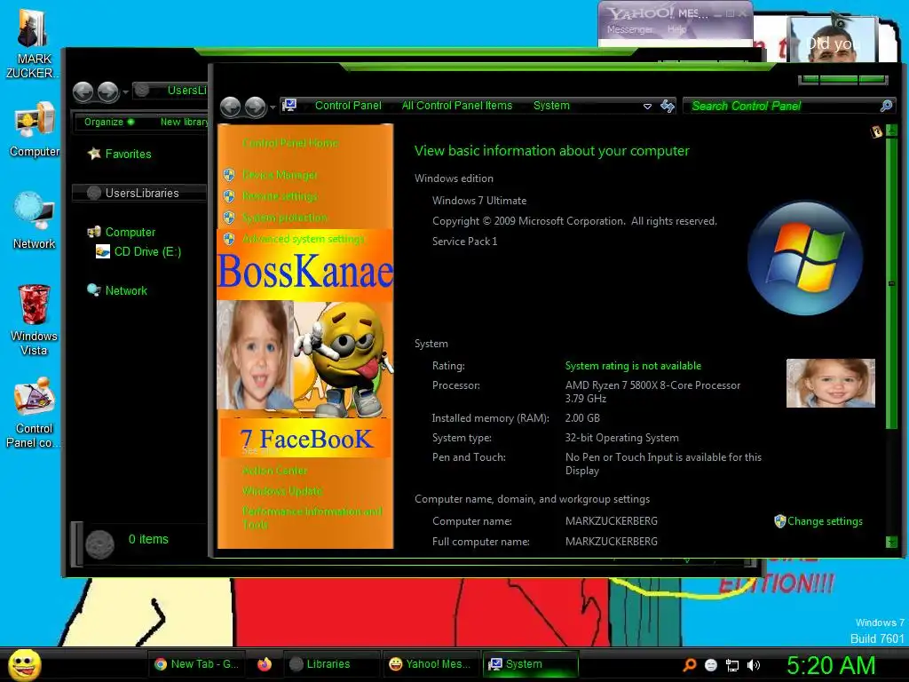This screenshot has height=682, width=909.
Task: Open help icon in System window
Action: pyautogui.click(x=876, y=131)
